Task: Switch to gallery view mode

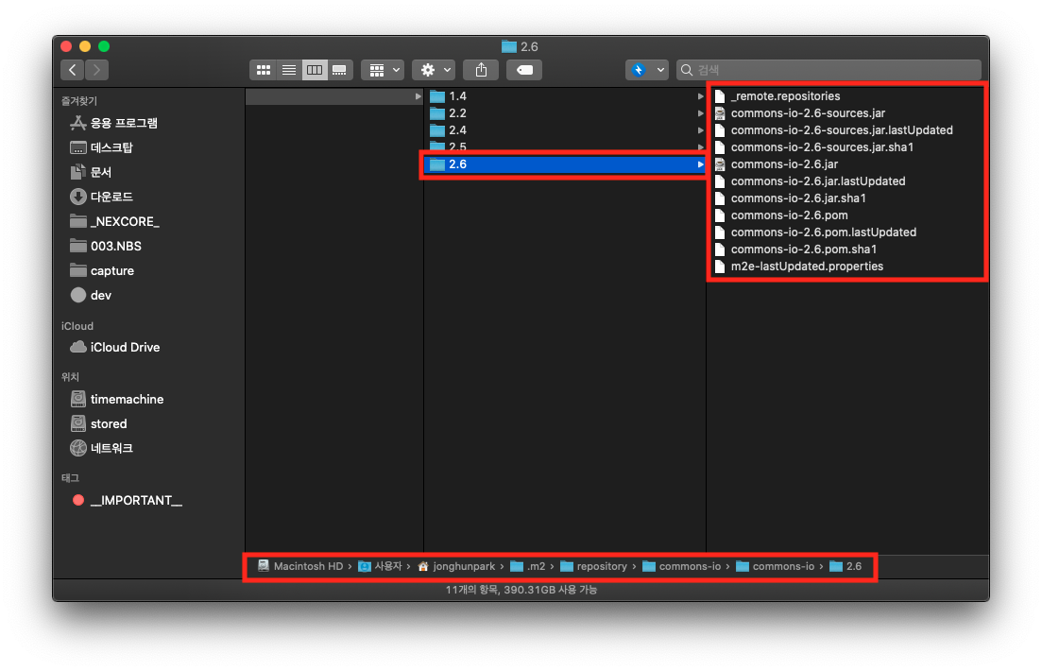Action: pos(340,70)
